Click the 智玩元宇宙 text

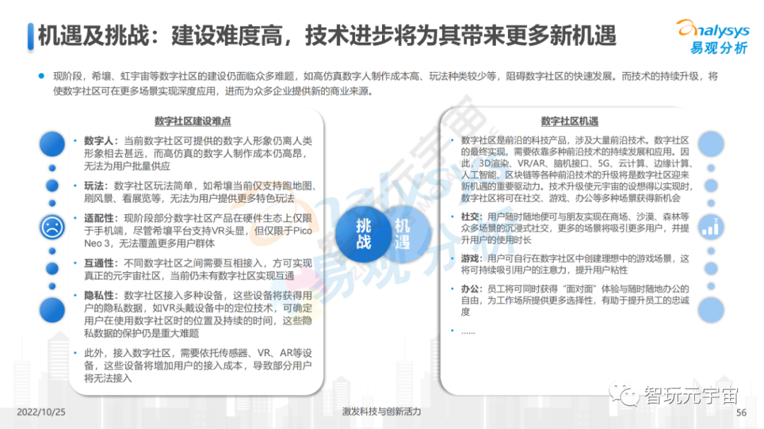tap(691, 394)
